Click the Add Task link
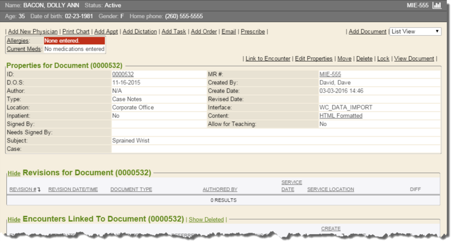 [x=174, y=32]
